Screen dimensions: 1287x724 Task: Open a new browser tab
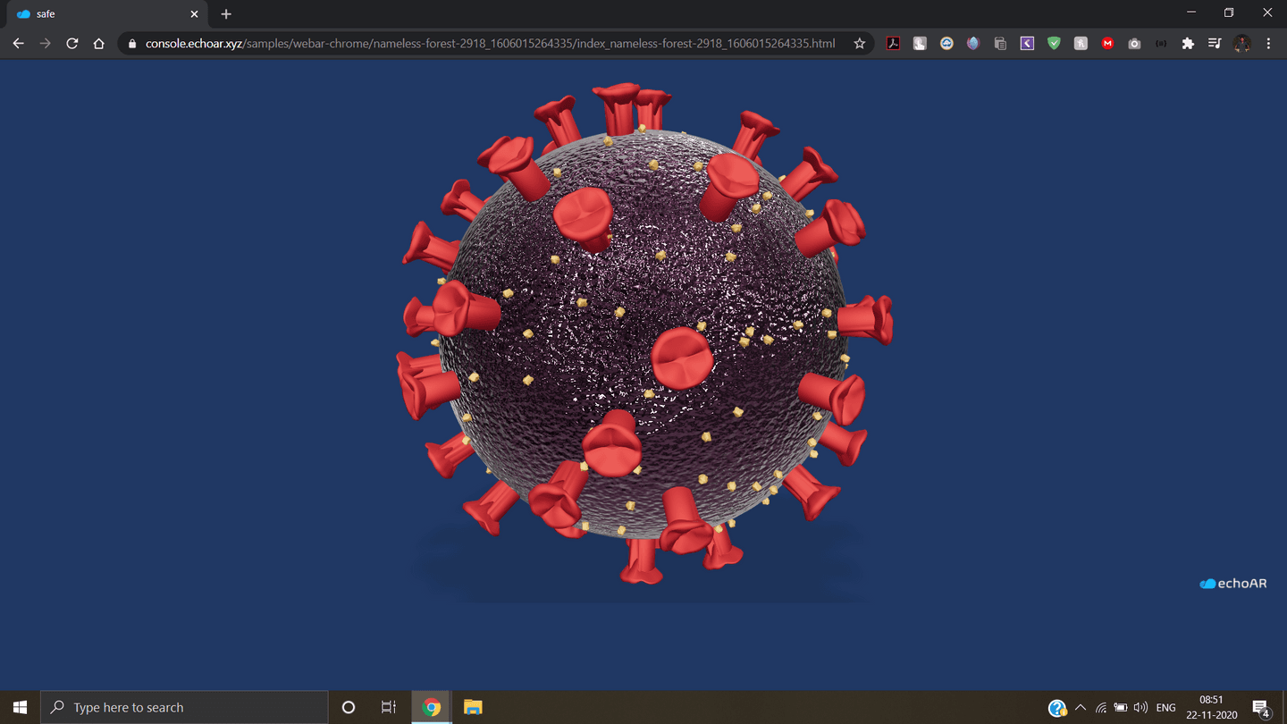[x=226, y=14]
